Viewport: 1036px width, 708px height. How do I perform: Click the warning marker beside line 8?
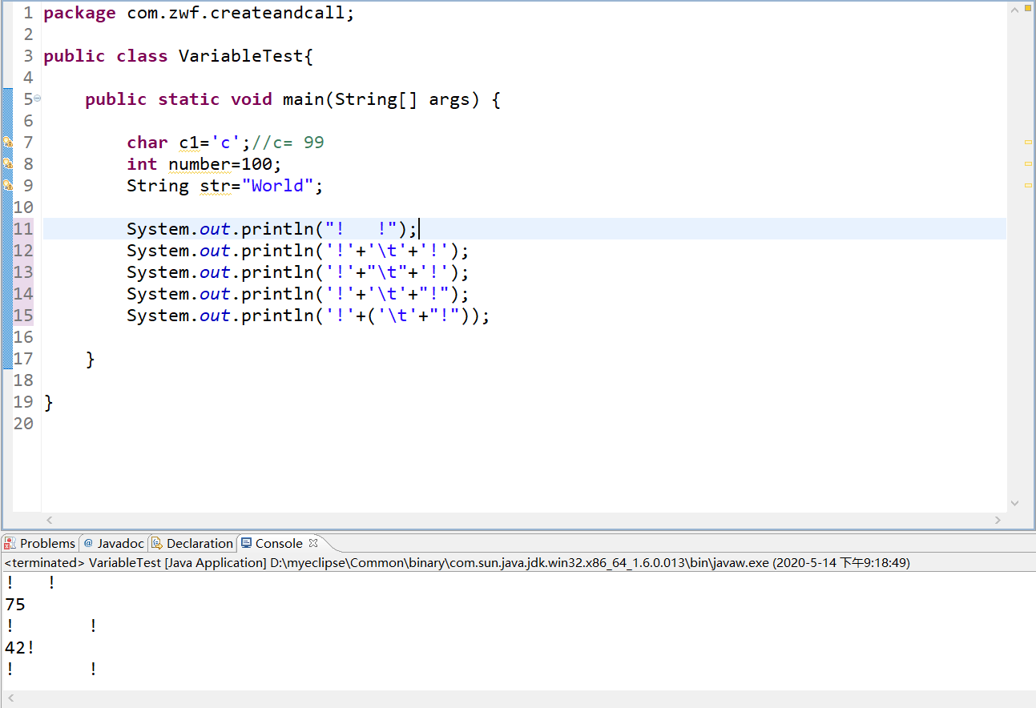[x=7, y=164]
